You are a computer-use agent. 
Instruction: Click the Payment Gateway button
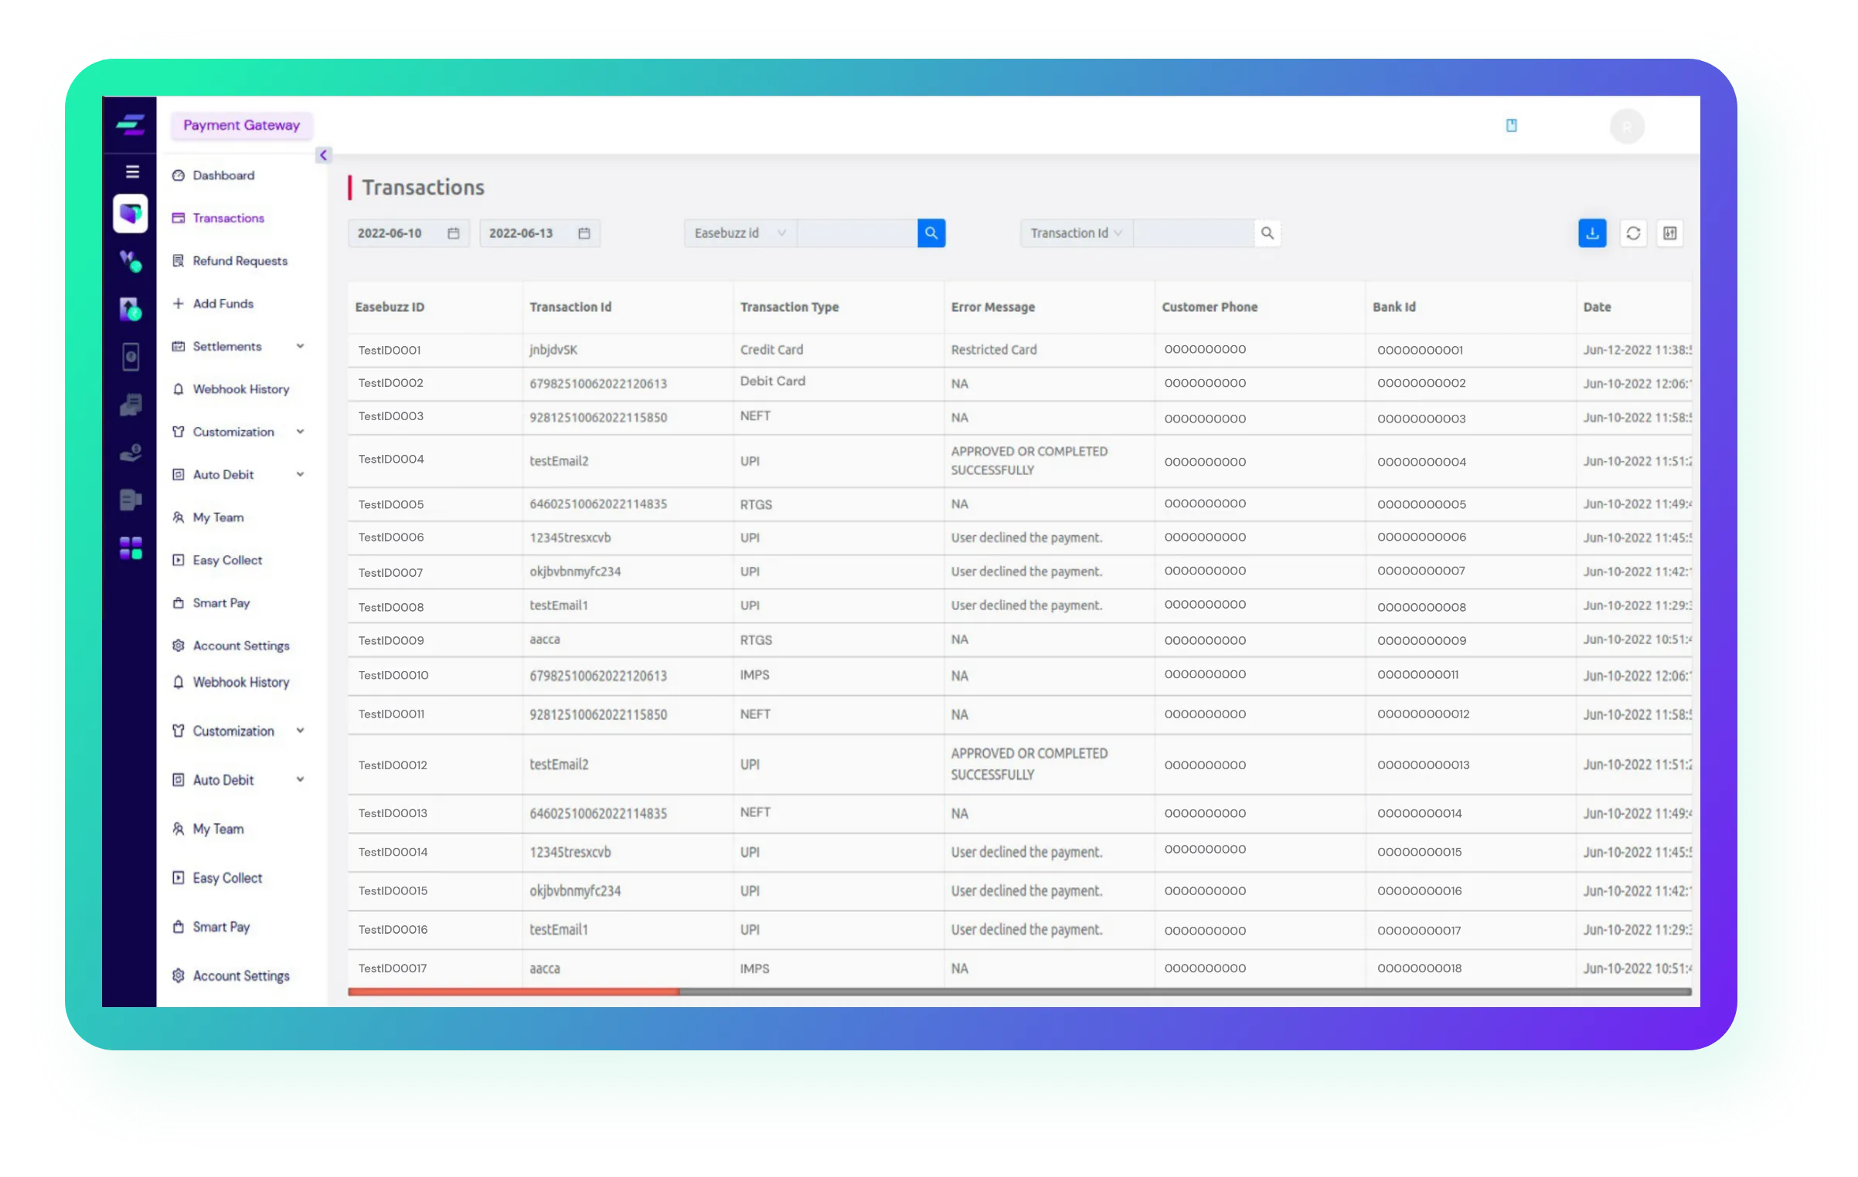pos(241,125)
